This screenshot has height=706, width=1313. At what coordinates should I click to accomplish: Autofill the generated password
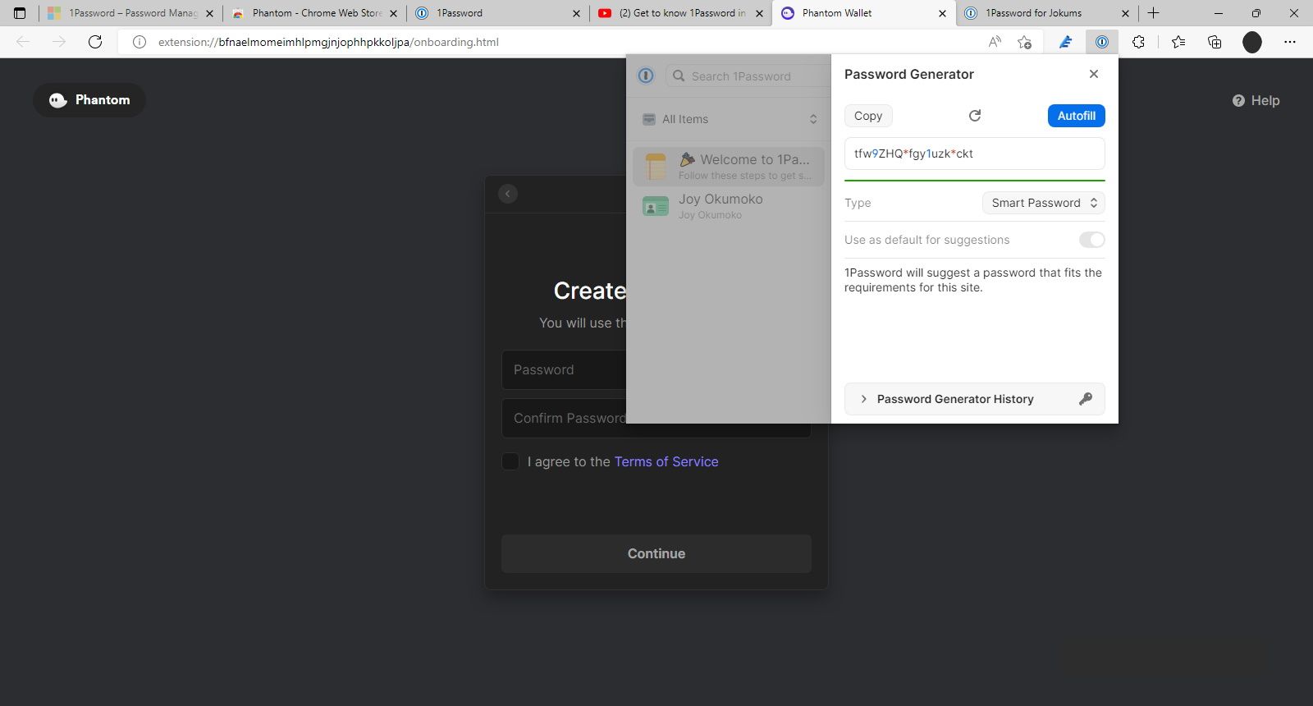[1076, 116]
